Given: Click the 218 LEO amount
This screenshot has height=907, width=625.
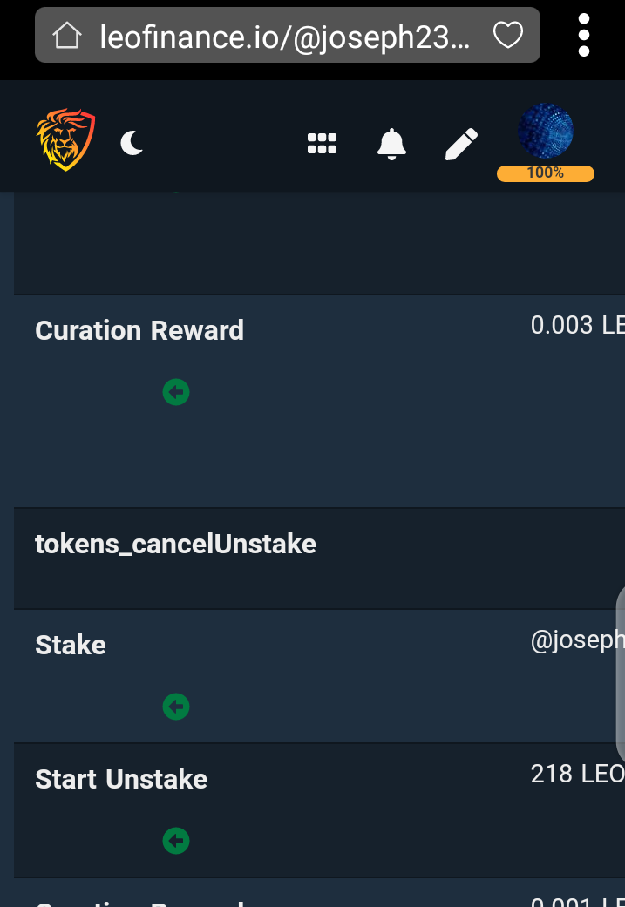Looking at the screenshot, I should (x=576, y=774).
